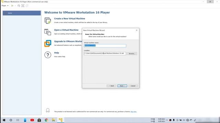
Task: Click the Help question mark icon
Action: pos(48,55)
